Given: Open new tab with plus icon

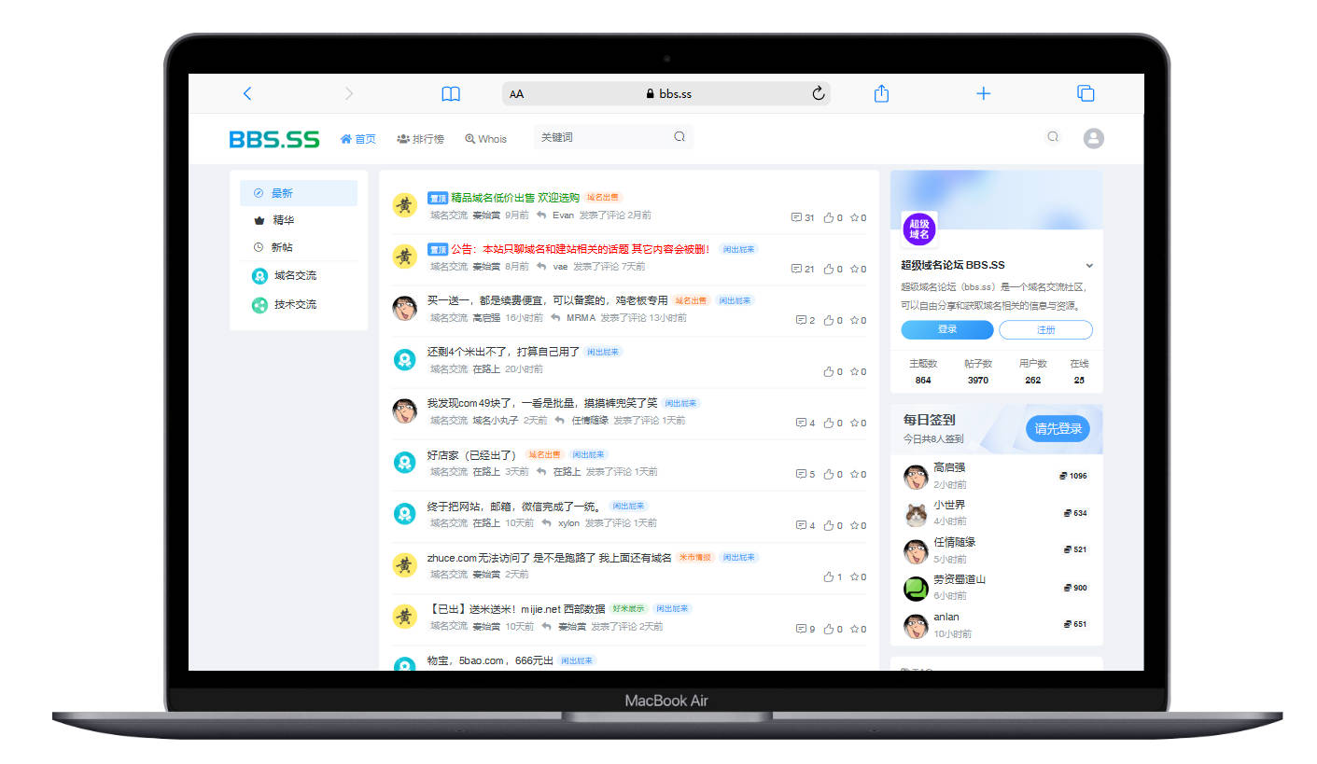Looking at the screenshot, I should point(983,93).
